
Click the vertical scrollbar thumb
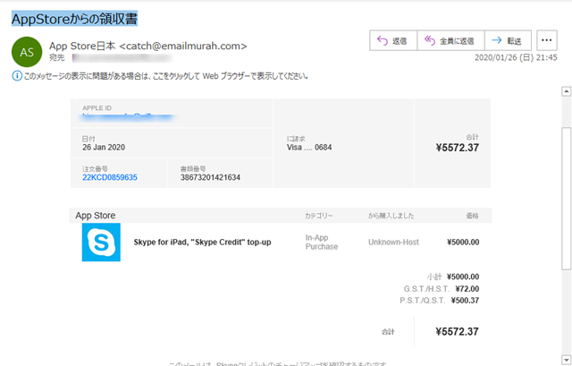point(566,199)
